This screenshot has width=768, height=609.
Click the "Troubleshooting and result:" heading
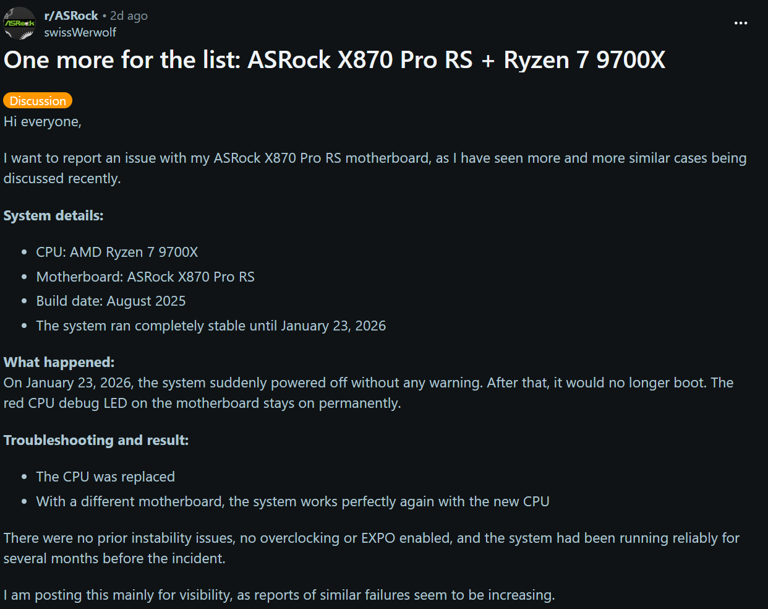(96, 440)
